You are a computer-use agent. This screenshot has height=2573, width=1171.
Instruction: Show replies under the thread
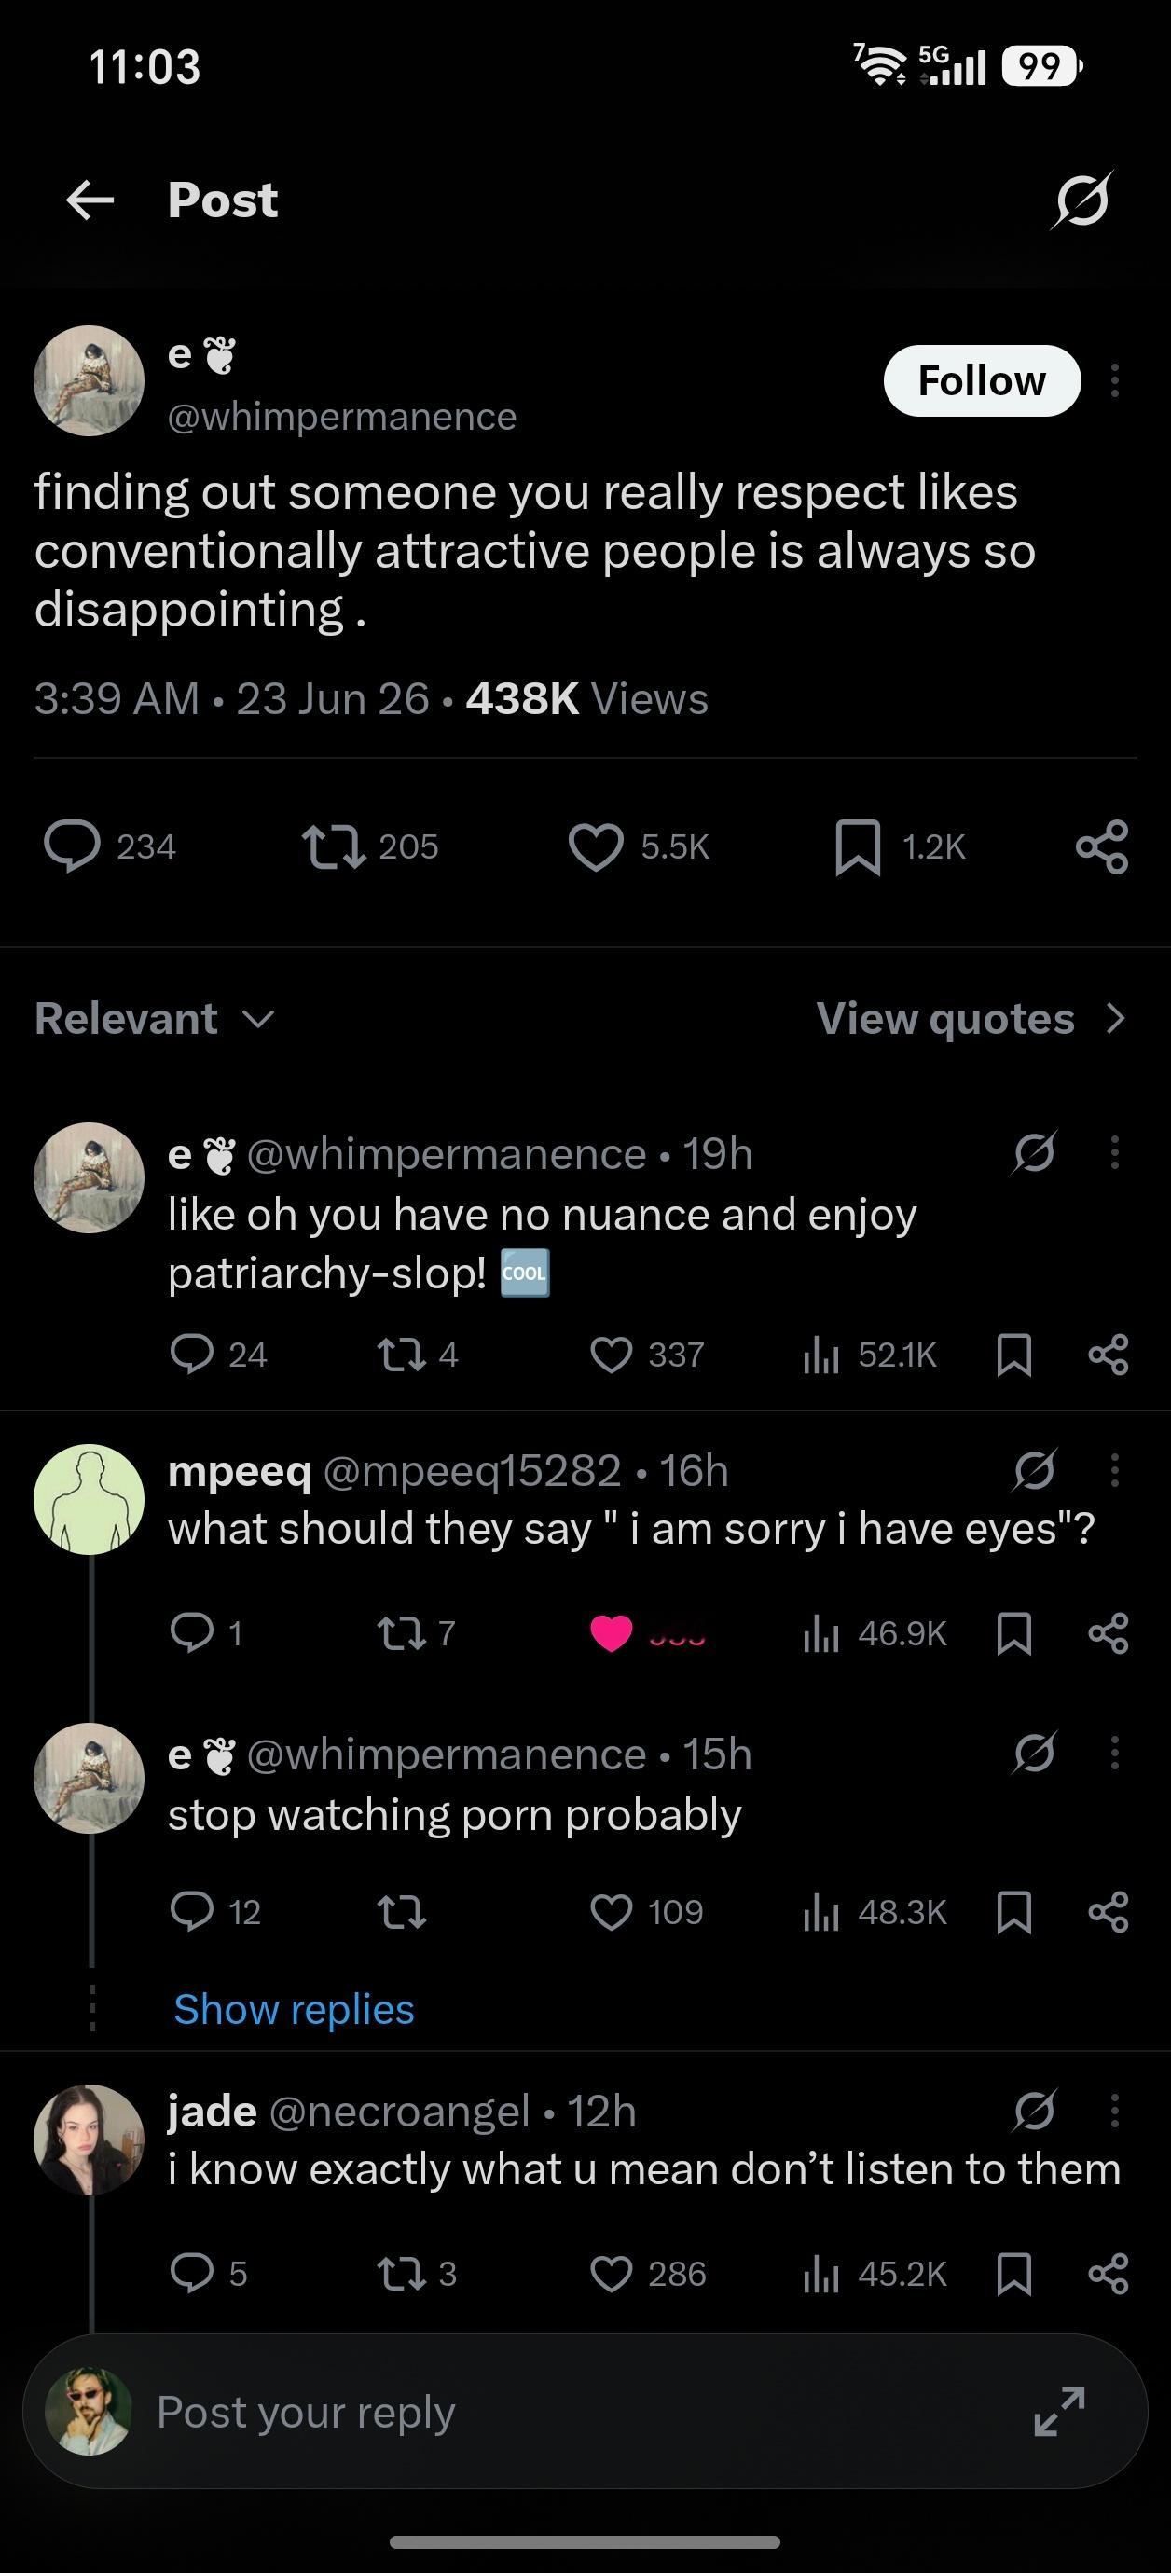pyautogui.click(x=294, y=2010)
